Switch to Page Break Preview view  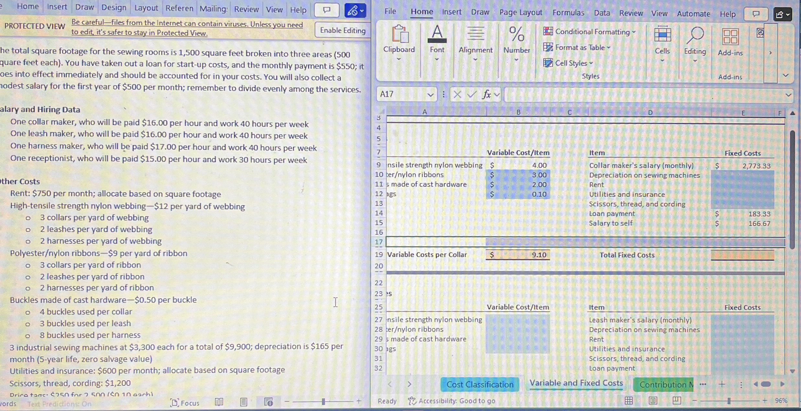tap(676, 401)
